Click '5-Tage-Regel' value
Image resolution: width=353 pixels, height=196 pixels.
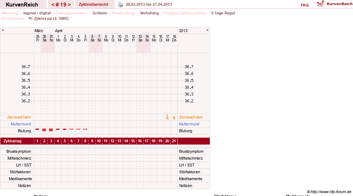tap(223, 13)
